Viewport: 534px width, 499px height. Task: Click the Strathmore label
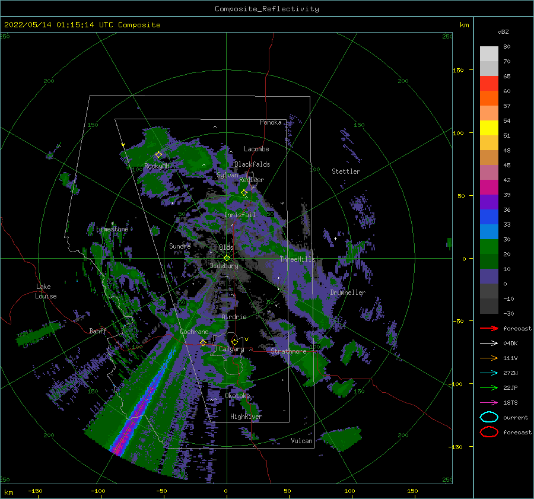288,351
